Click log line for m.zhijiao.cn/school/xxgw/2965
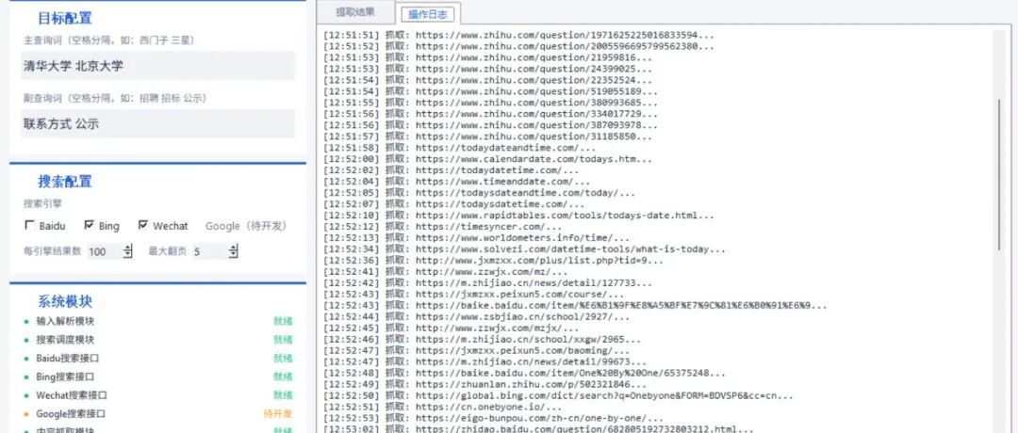1018x433 pixels. pyautogui.click(x=483, y=339)
